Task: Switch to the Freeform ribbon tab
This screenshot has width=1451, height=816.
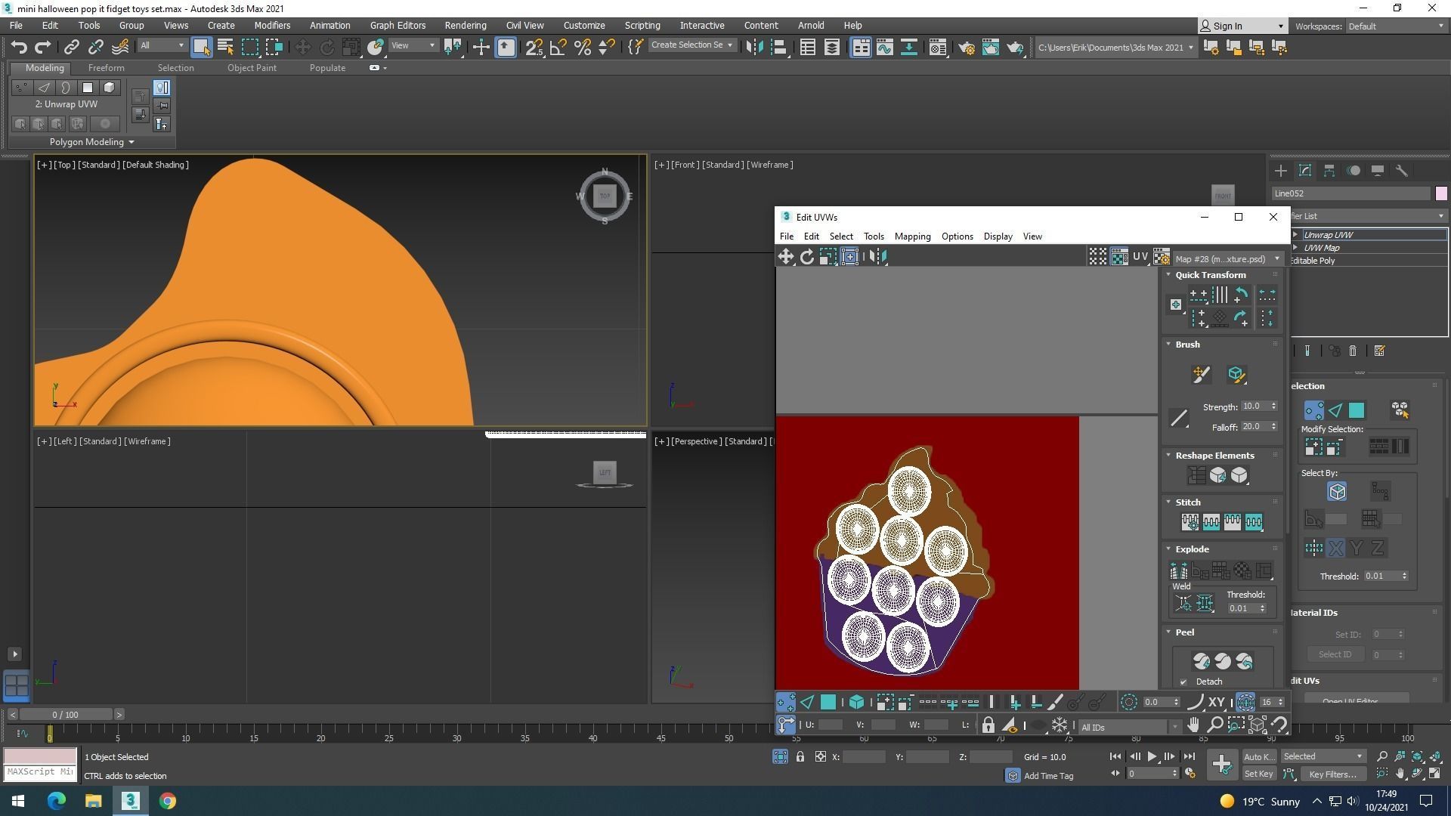Action: (x=106, y=68)
